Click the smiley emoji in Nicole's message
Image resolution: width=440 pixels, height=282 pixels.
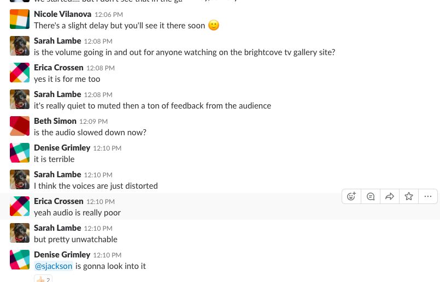click(x=214, y=25)
